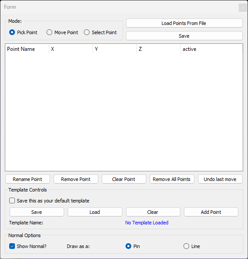Load a template with the Load button

point(95,212)
